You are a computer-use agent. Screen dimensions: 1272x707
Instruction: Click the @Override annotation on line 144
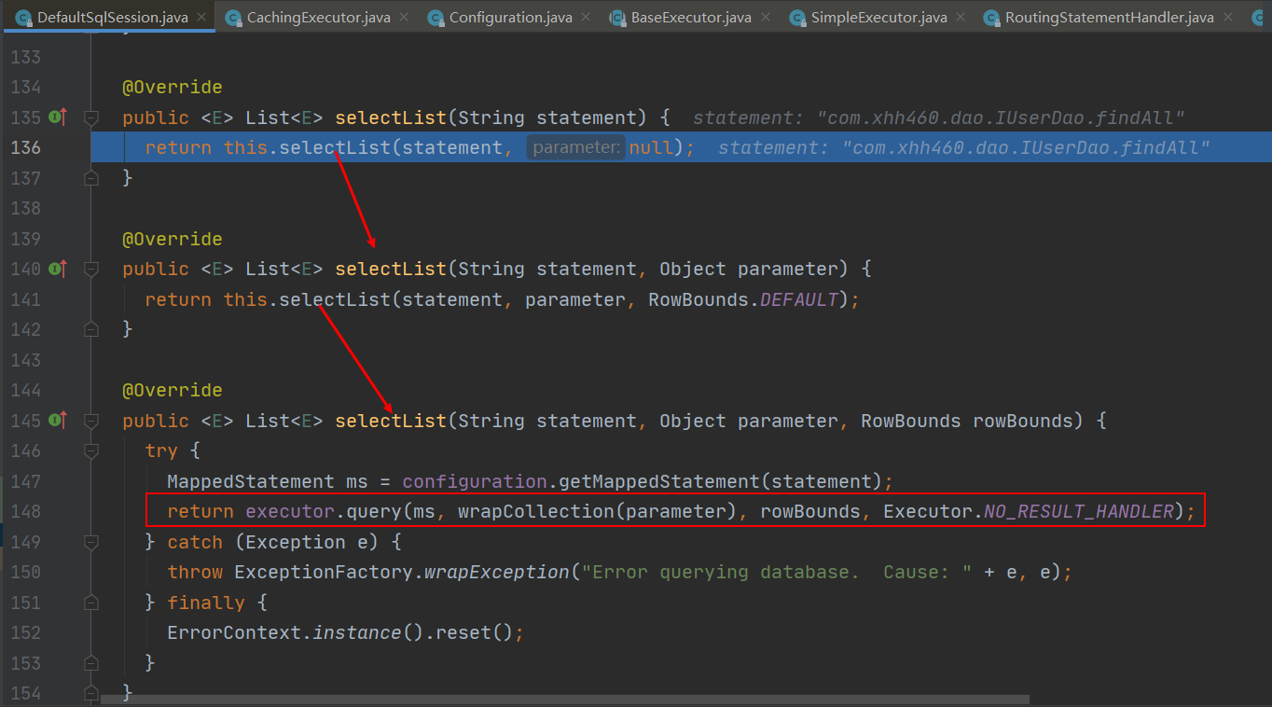pos(173,390)
